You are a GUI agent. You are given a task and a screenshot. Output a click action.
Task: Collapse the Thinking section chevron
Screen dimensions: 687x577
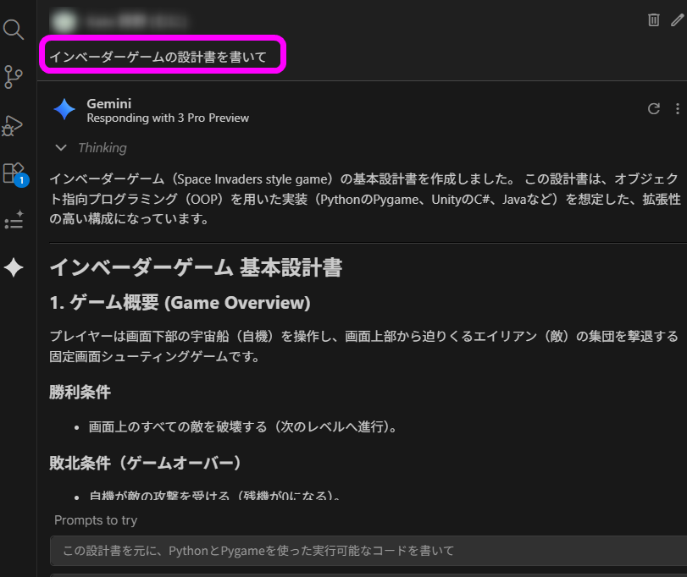[60, 147]
